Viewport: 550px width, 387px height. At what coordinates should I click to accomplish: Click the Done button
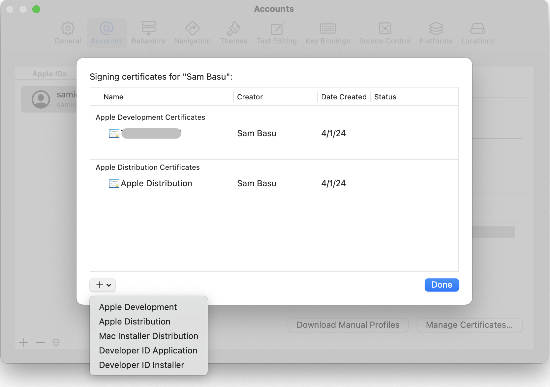click(442, 285)
